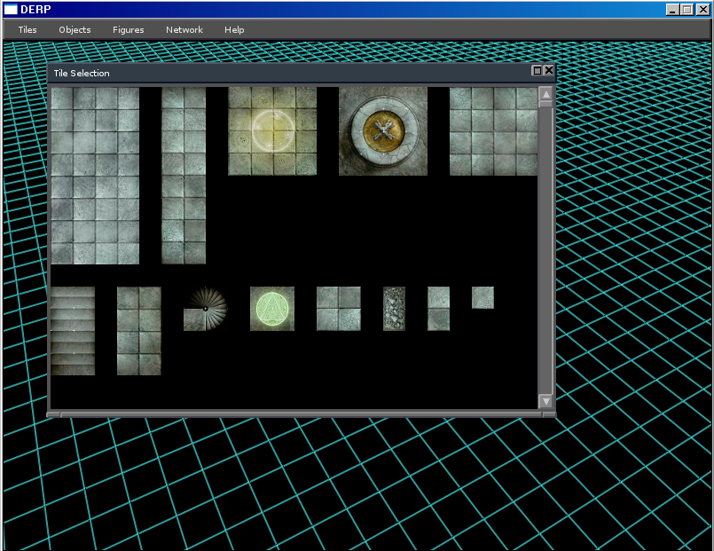
Task: Pick the round bronze seal tile
Action: [x=383, y=131]
